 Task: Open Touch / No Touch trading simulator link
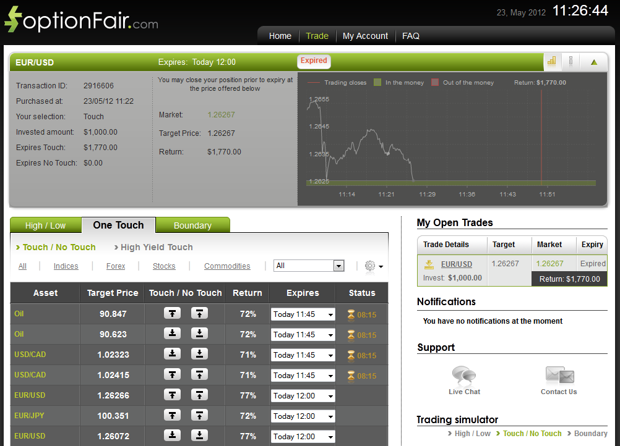click(x=532, y=434)
